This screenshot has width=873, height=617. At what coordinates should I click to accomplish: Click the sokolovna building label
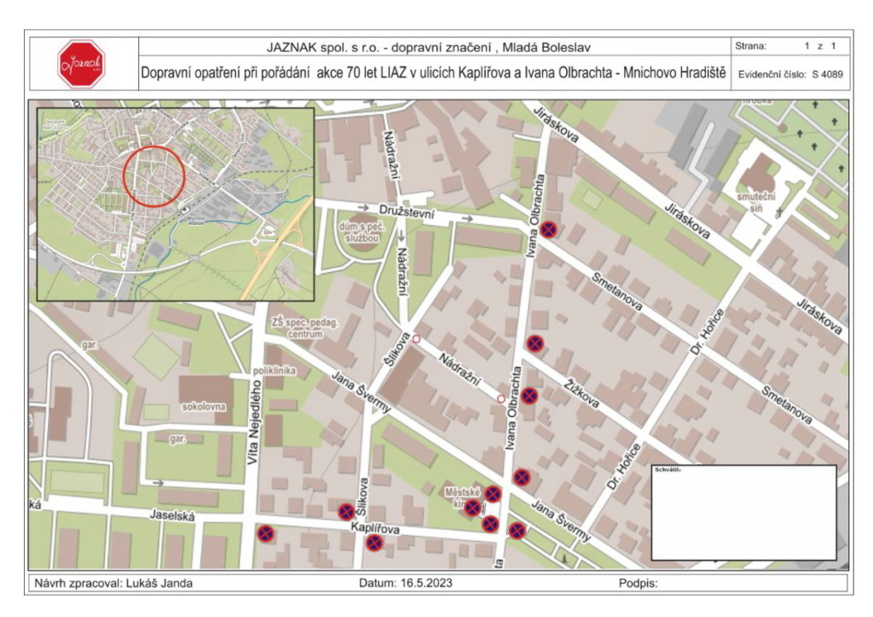203,407
